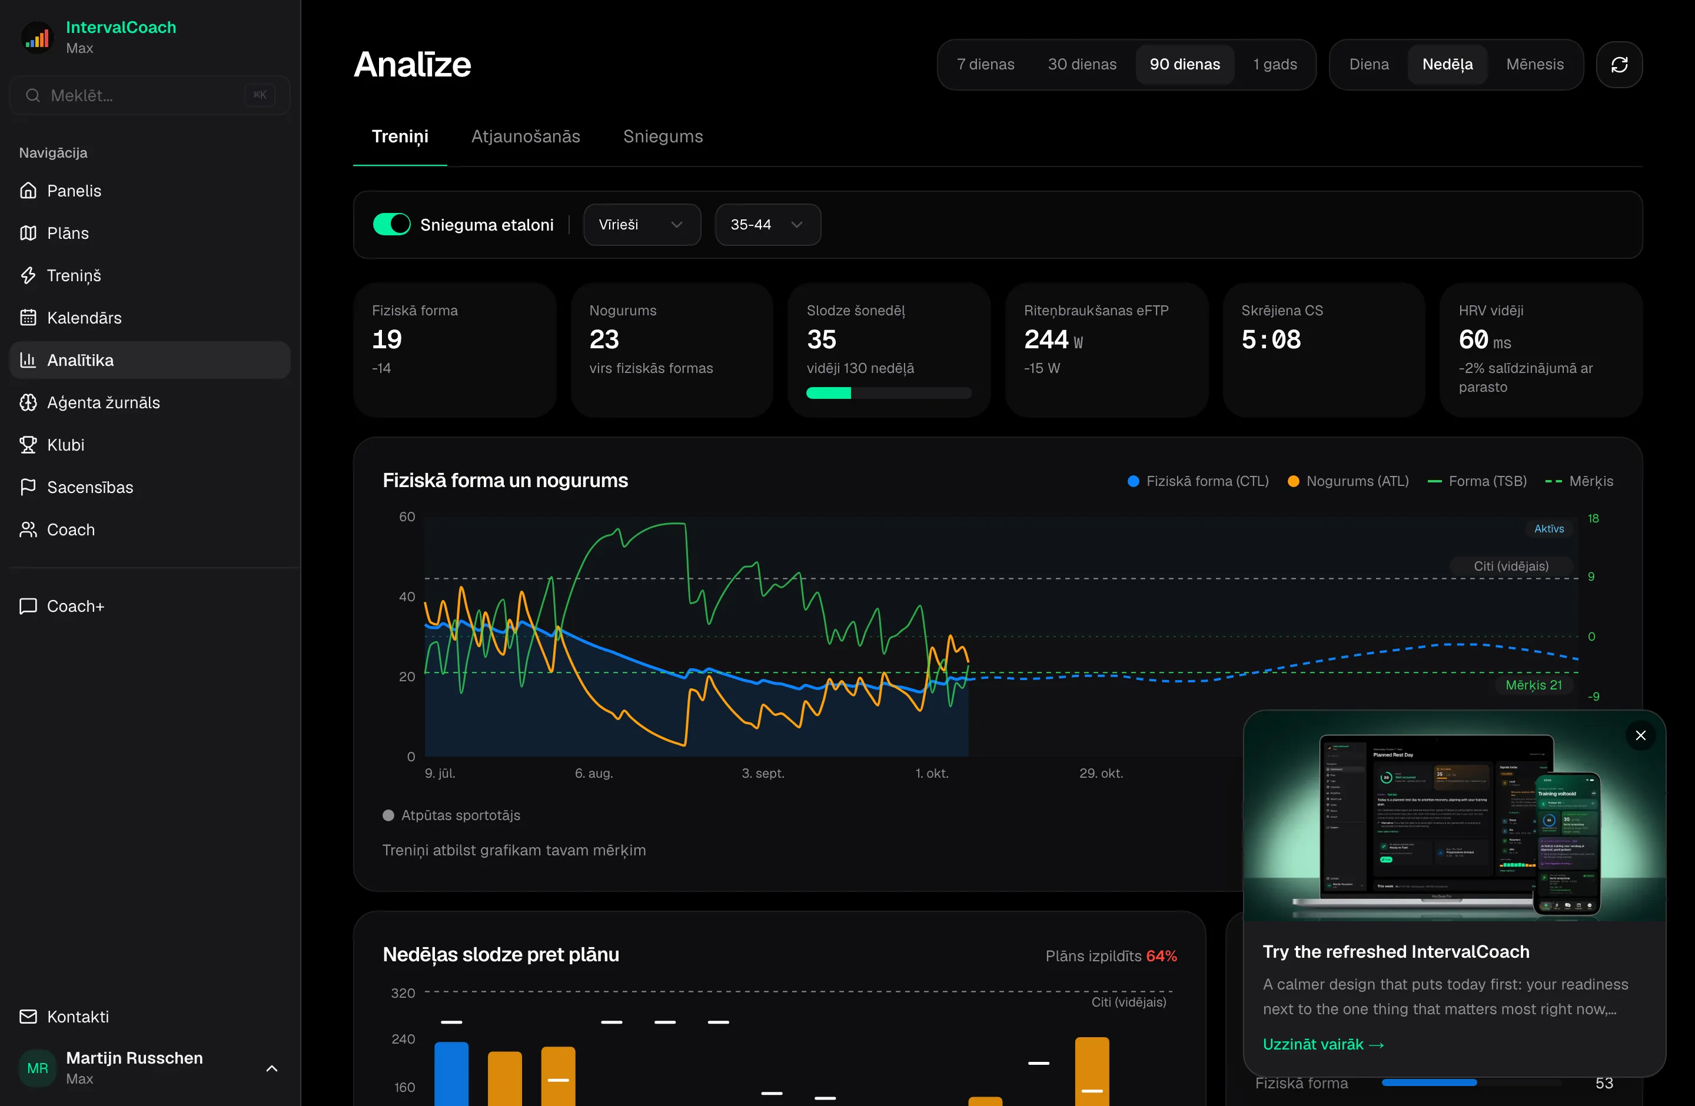Viewport: 1695px width, 1106px height.
Task: Toggle Snieguma etaloni switch off
Action: pos(392,224)
